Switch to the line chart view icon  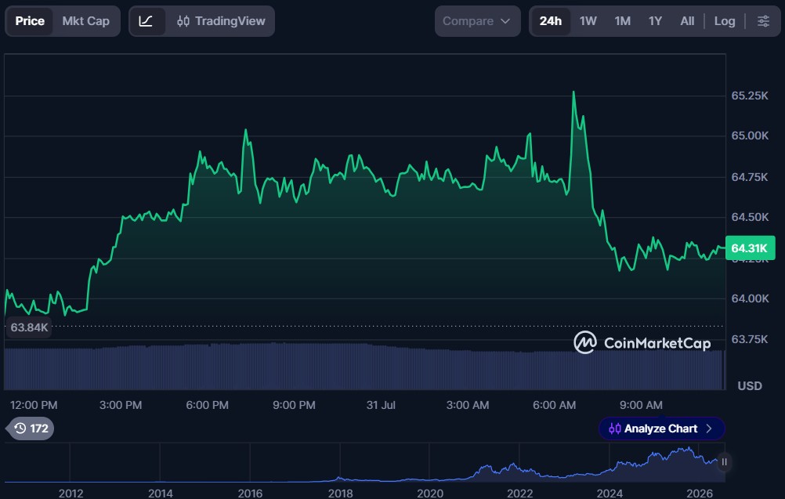click(x=147, y=21)
